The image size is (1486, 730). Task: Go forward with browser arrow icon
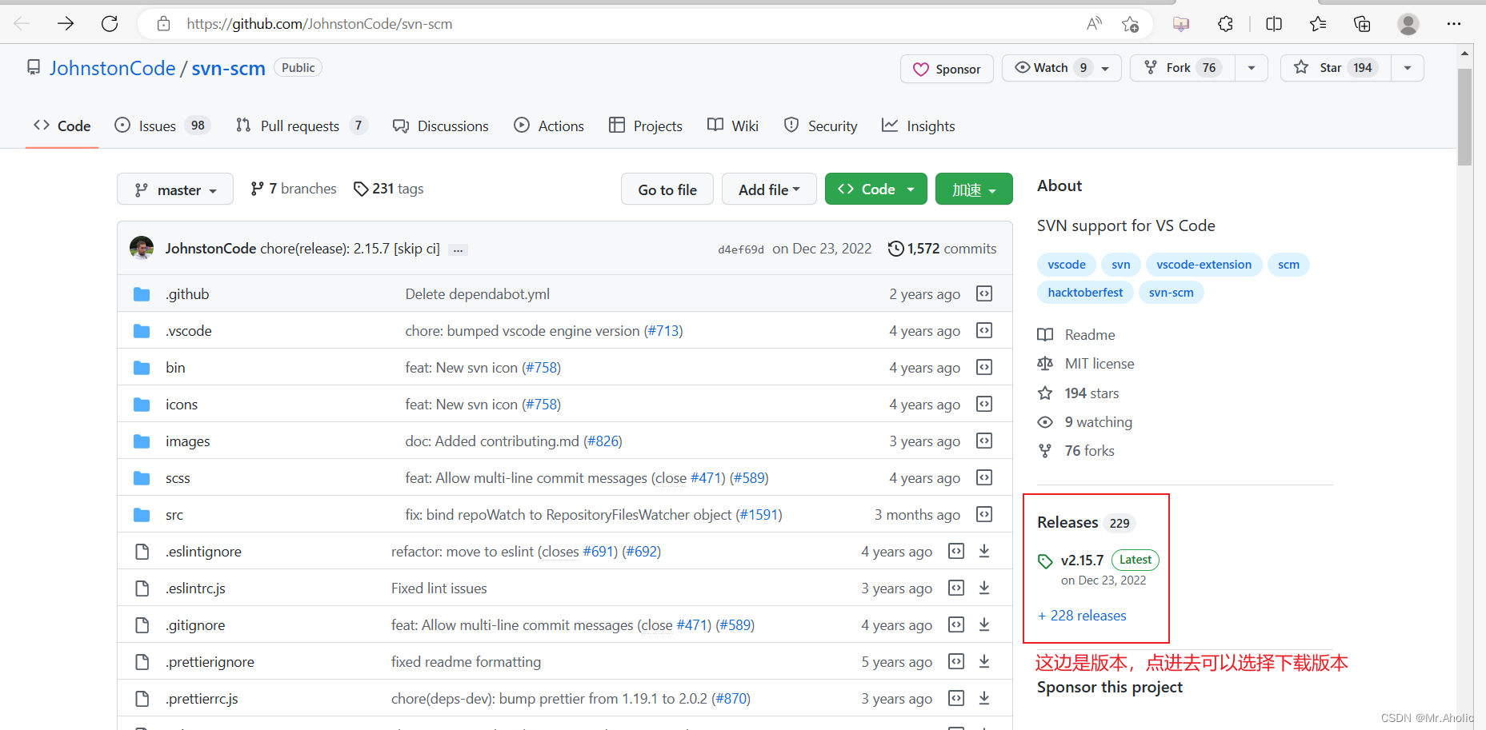(66, 24)
